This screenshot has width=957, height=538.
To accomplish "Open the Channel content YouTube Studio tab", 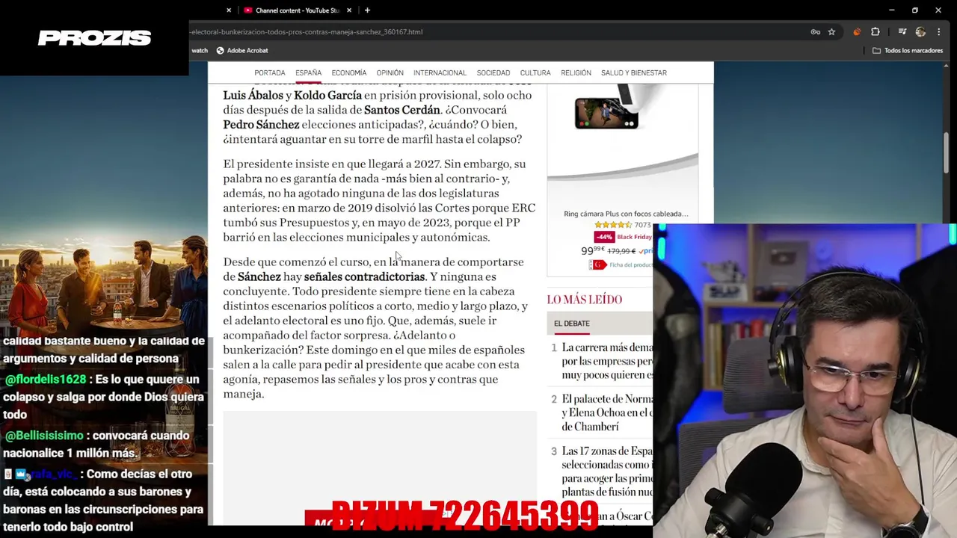I will click(x=298, y=10).
